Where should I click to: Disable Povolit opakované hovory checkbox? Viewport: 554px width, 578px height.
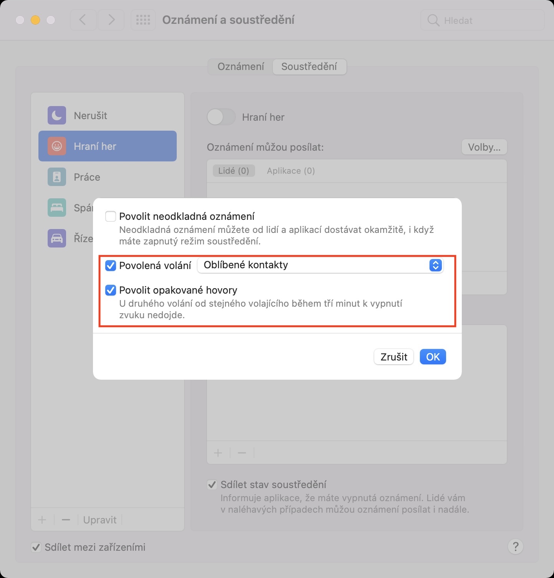[111, 290]
